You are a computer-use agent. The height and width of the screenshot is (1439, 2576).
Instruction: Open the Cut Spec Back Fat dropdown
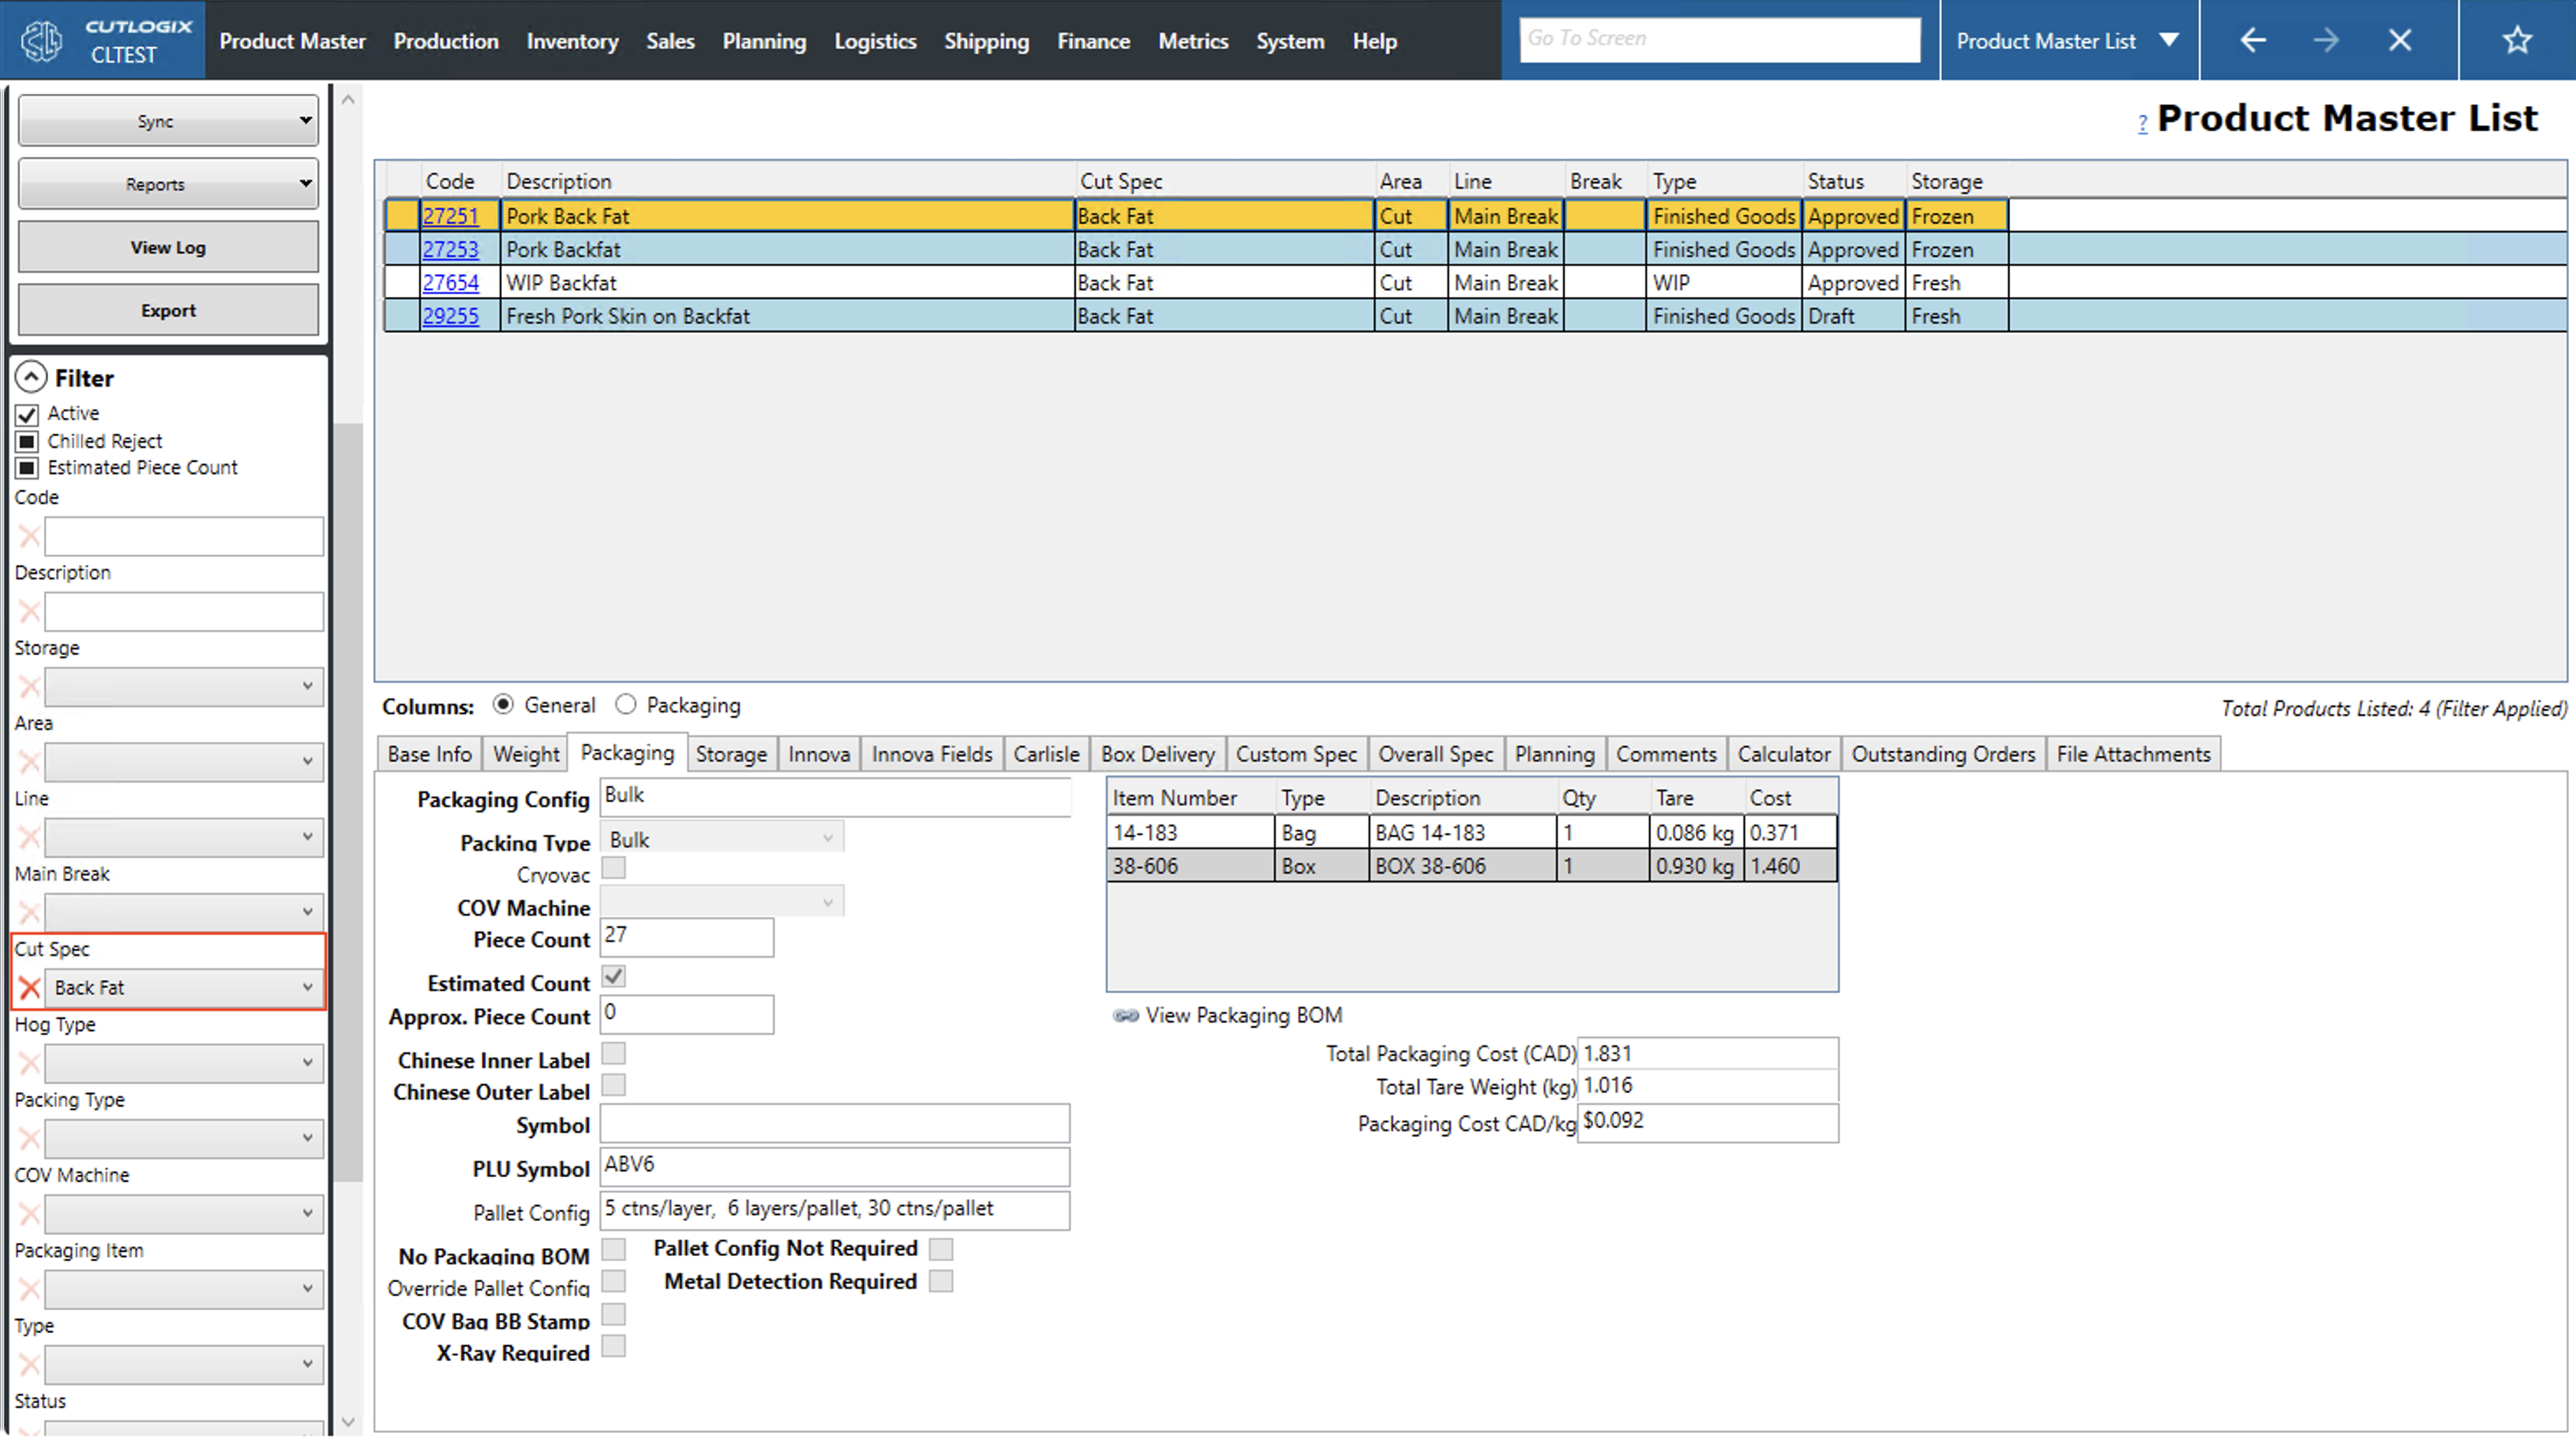click(x=307, y=988)
